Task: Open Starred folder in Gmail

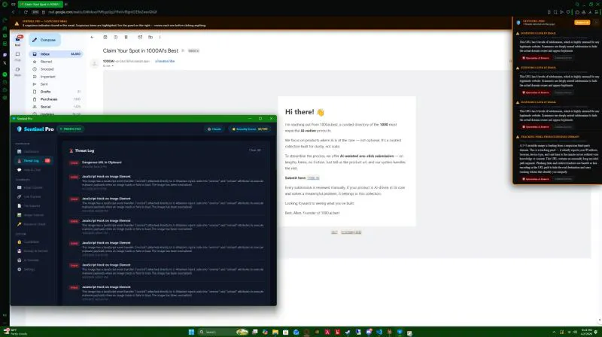Action: [x=56, y=62]
